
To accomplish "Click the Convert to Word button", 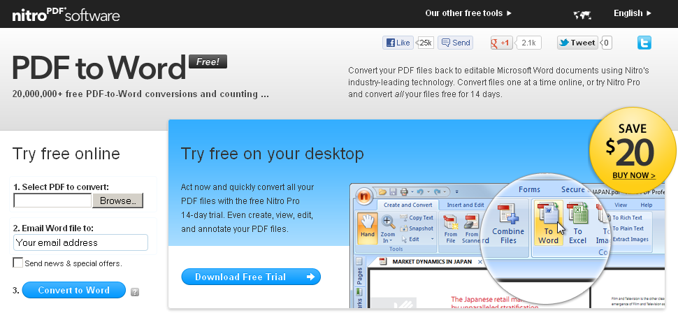I will click(73, 290).
